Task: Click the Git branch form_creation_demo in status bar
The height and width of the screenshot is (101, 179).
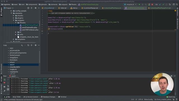Action: click(163, 100)
